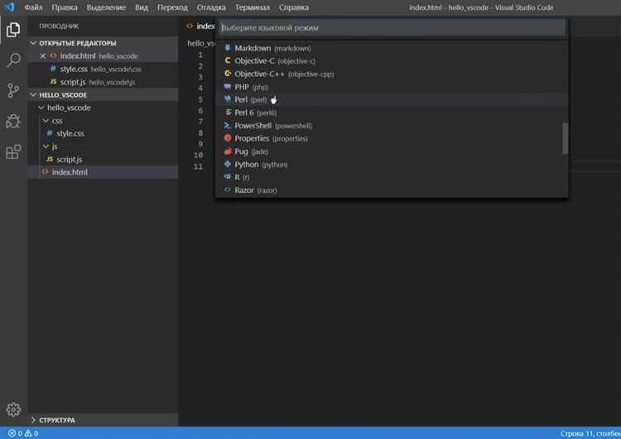This screenshot has height=439, width=621.
Task: Click the language mode search field
Action: pos(392,27)
